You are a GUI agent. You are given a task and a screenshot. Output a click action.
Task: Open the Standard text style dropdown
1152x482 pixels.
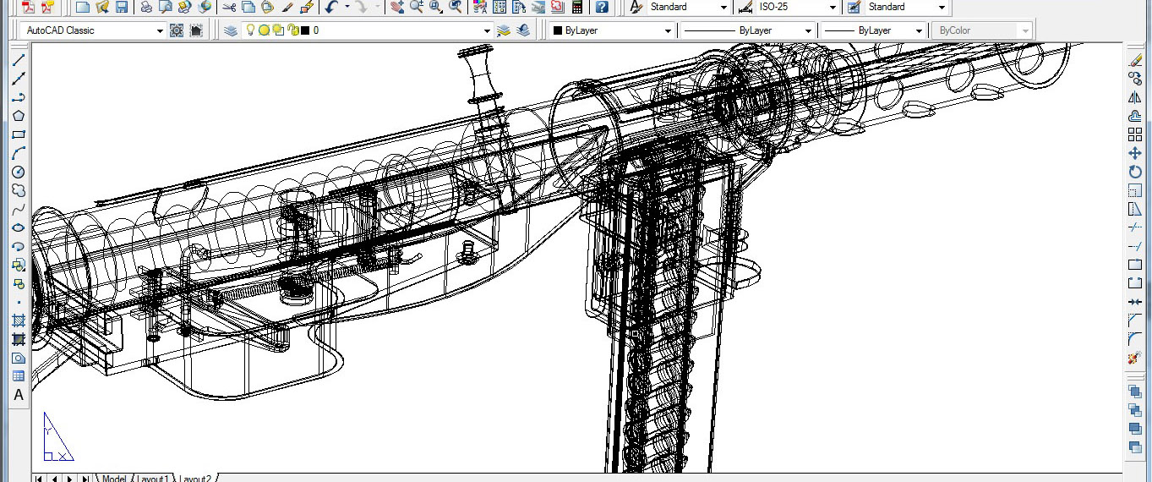tap(723, 7)
